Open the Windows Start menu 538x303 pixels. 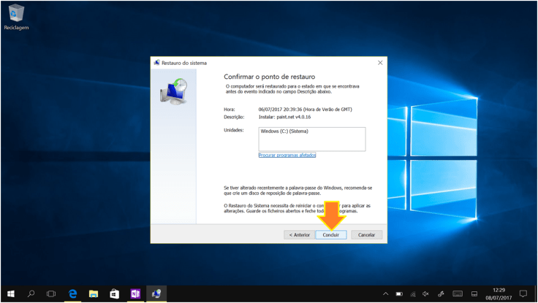pyautogui.click(x=10, y=294)
